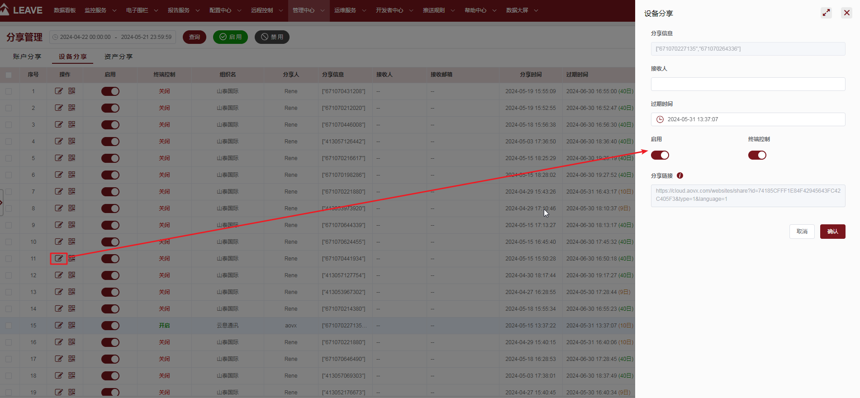
Task: Click the 查询 search button
Action: coord(195,37)
